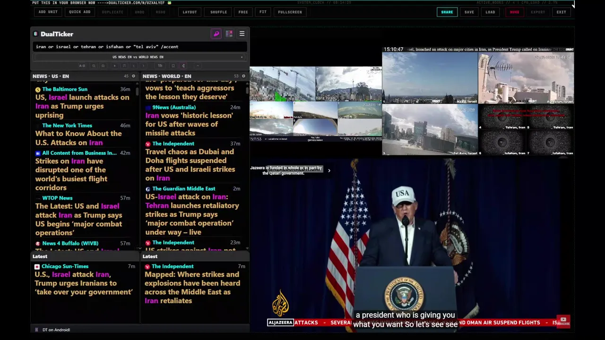Open 9News Australia 'historic lesson' headline
The height and width of the screenshot is (340, 605).
tap(189, 124)
